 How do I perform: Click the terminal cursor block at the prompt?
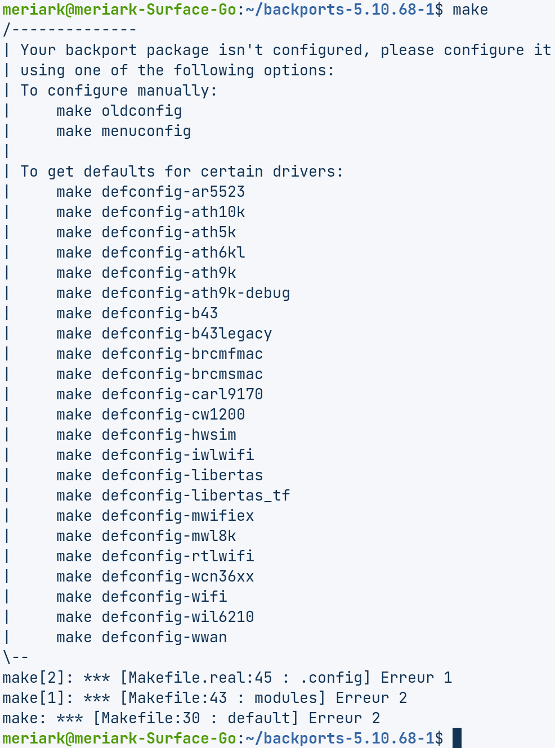point(456,738)
